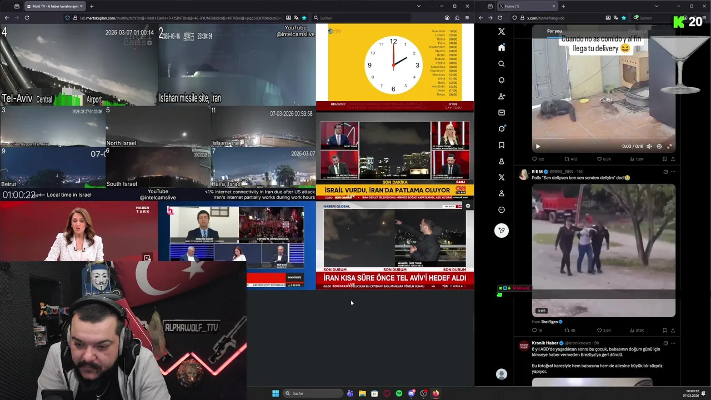Share the cat video post
The width and height of the screenshot is (711, 400).
click(x=673, y=159)
